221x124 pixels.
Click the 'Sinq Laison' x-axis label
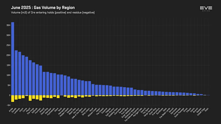click(x=86, y=112)
